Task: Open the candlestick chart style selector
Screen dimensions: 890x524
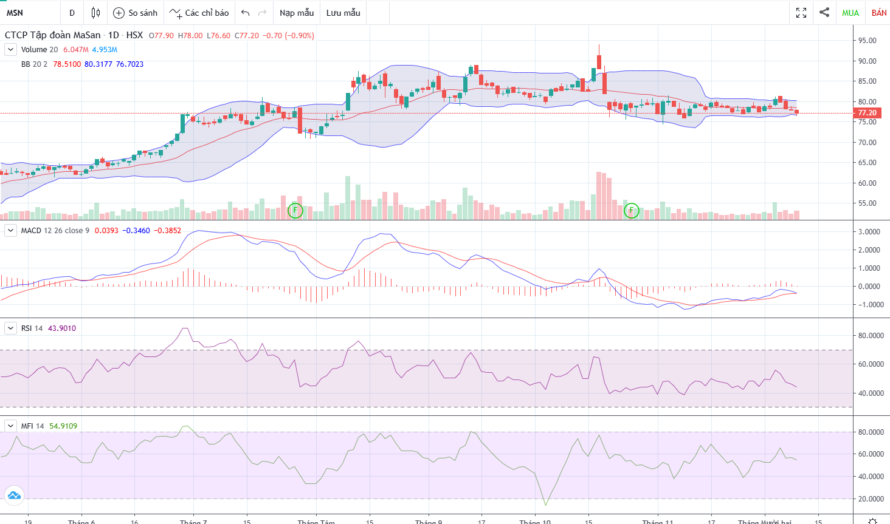Action: (x=95, y=13)
